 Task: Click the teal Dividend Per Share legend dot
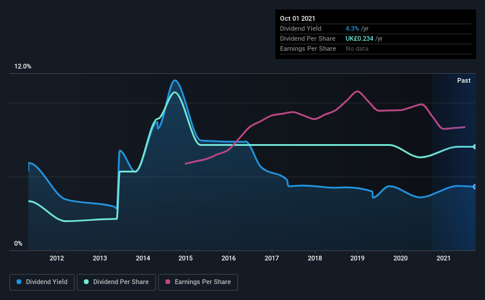point(86,282)
